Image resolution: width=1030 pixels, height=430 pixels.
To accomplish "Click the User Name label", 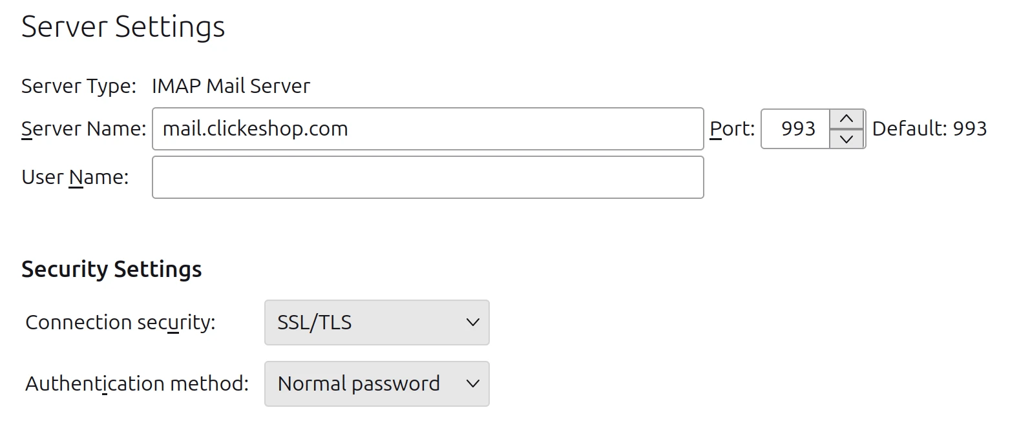I will (76, 177).
